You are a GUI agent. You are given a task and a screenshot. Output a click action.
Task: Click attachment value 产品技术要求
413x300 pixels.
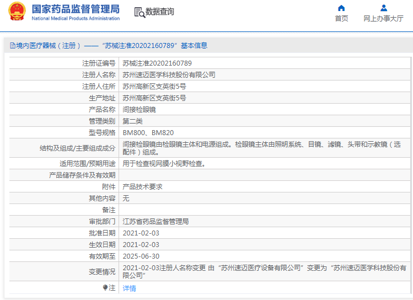tap(142, 187)
